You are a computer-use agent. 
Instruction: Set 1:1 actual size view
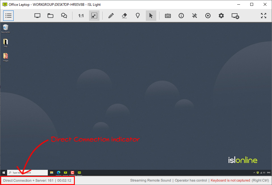click(x=81, y=16)
